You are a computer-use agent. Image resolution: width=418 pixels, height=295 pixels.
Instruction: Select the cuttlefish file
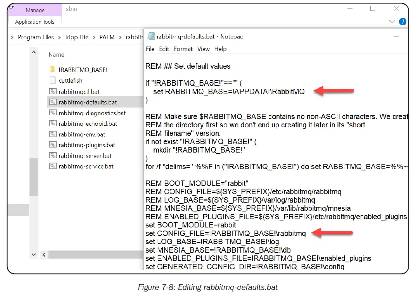71,80
